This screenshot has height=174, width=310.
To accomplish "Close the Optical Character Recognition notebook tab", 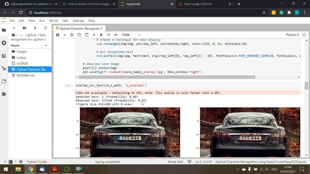I will 102,29.
